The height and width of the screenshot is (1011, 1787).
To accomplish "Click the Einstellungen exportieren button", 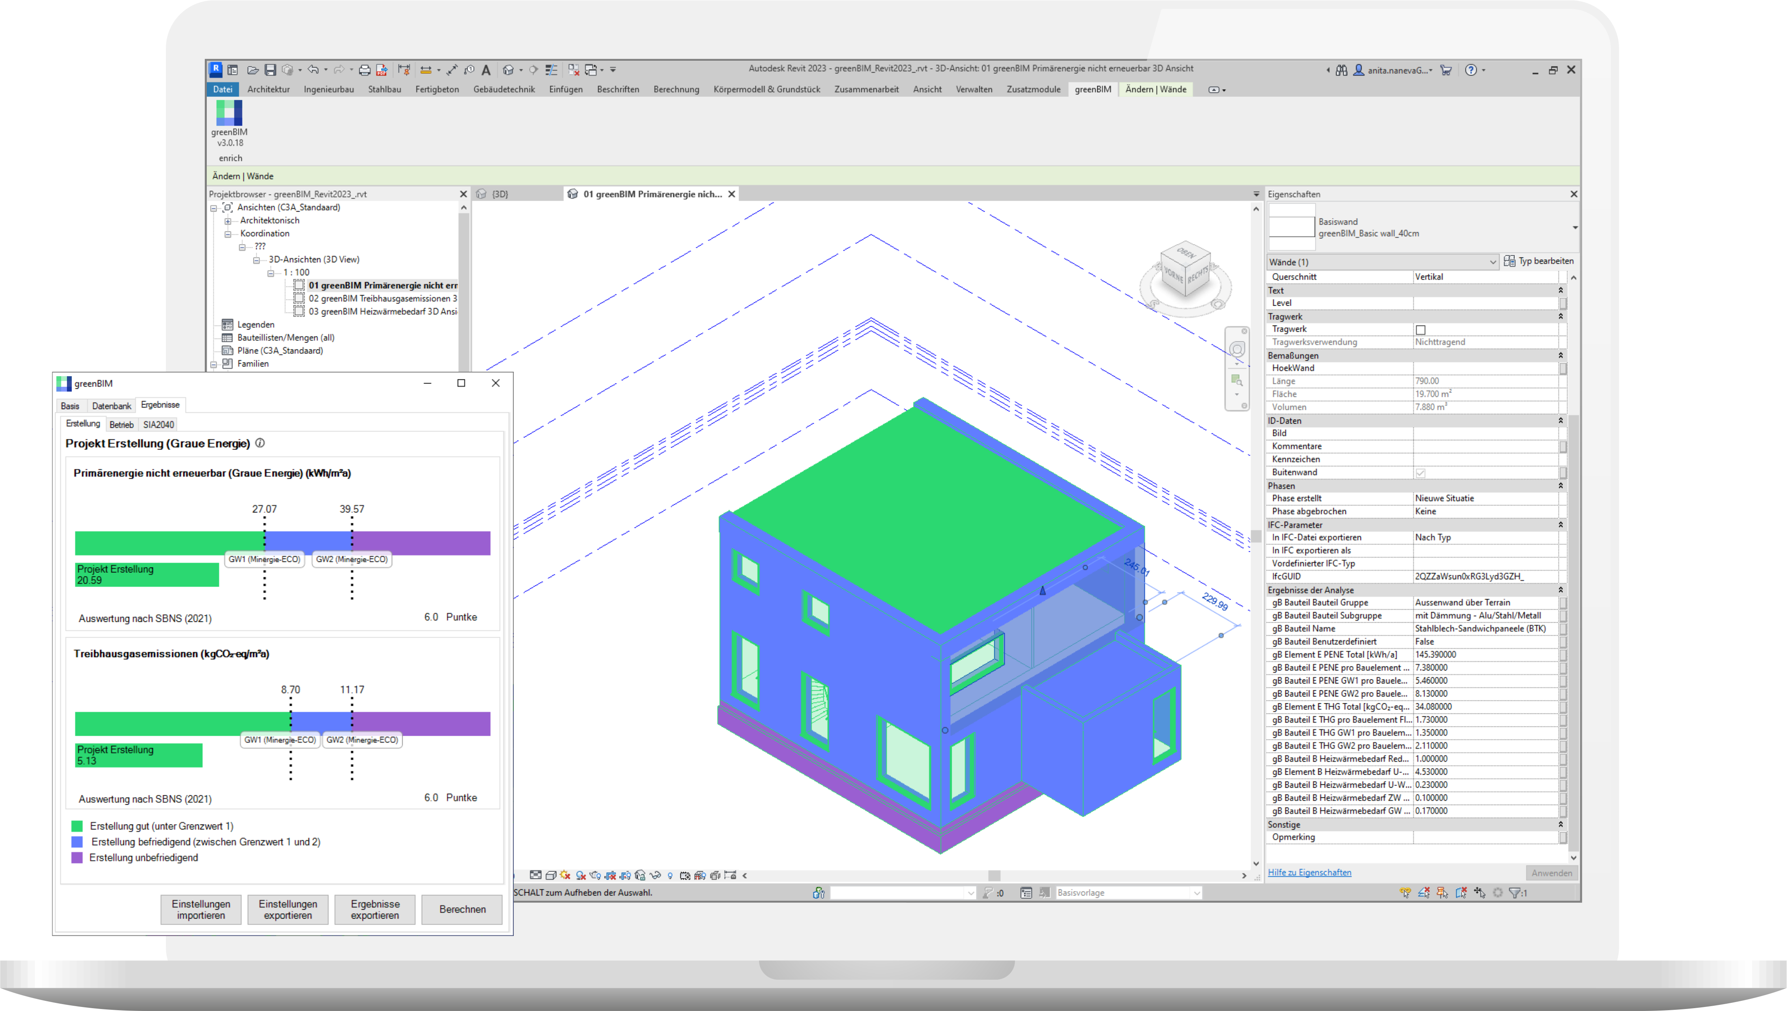I will click(287, 910).
